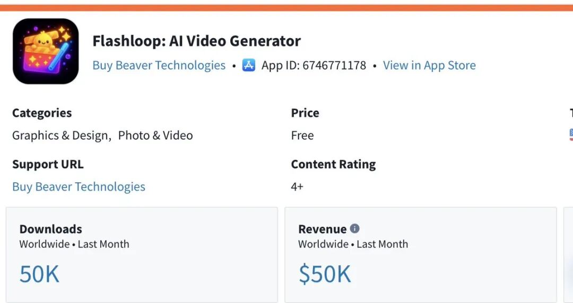573x303 pixels.
Task: Click the Revenue heading
Action: click(x=322, y=229)
